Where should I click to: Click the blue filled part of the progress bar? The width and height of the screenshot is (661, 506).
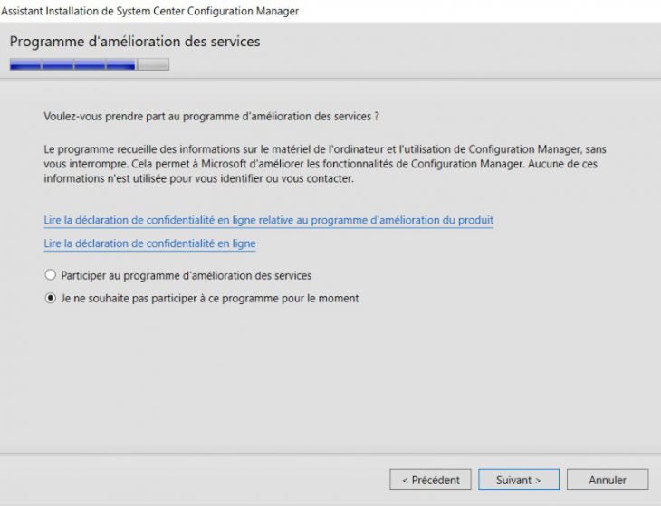tap(72, 64)
